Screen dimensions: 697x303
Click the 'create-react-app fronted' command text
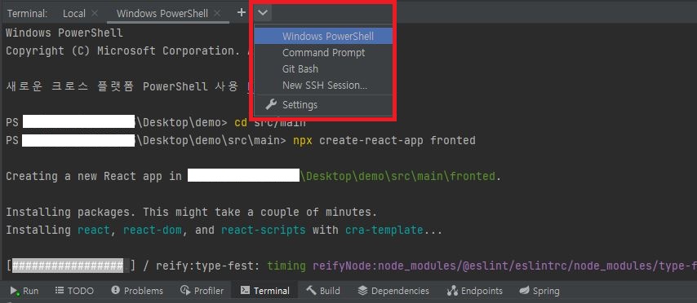[x=397, y=141]
